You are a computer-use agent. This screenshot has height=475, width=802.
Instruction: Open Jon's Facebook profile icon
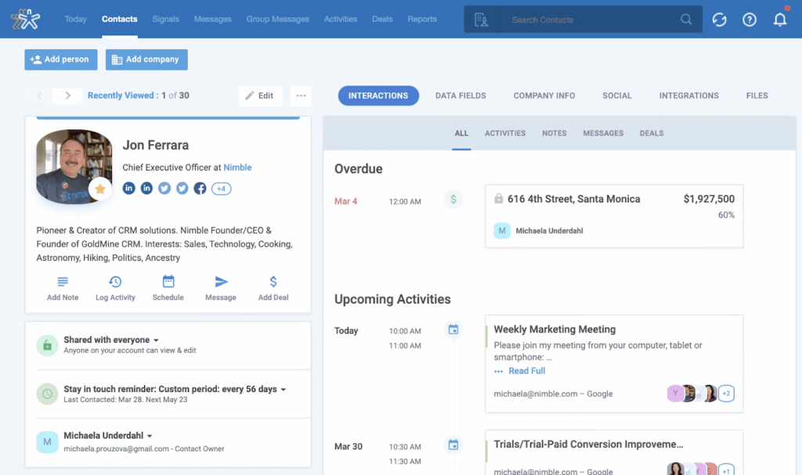tap(200, 188)
